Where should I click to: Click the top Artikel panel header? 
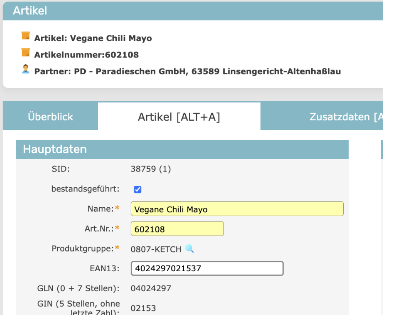click(192, 11)
